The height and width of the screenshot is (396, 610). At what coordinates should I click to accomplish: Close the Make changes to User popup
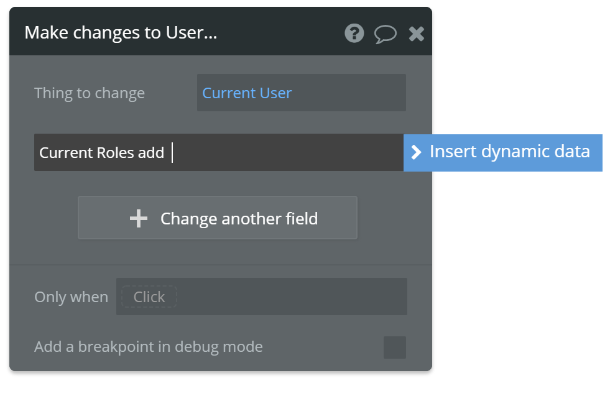tap(416, 34)
